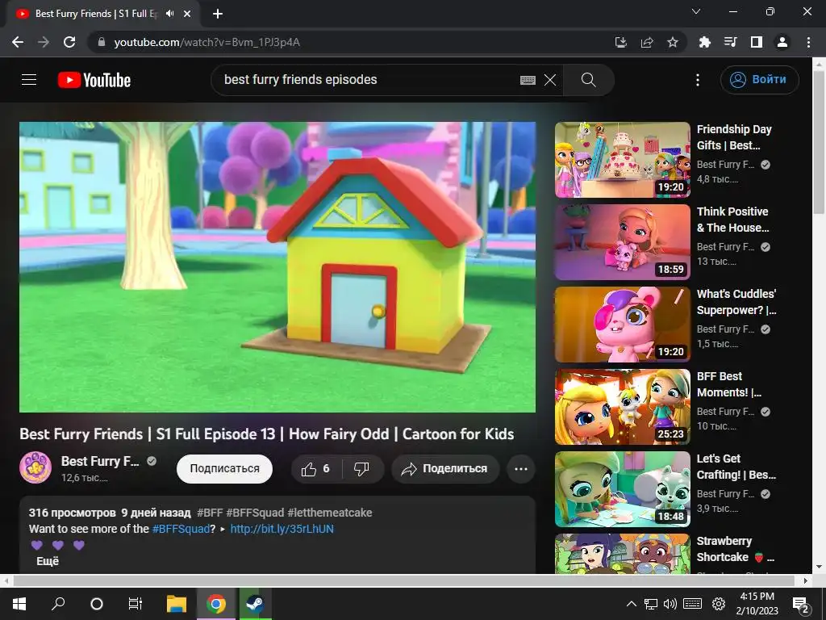This screenshot has width=826, height=620.
Task: Open the Extensions puzzle icon
Action: [704, 42]
